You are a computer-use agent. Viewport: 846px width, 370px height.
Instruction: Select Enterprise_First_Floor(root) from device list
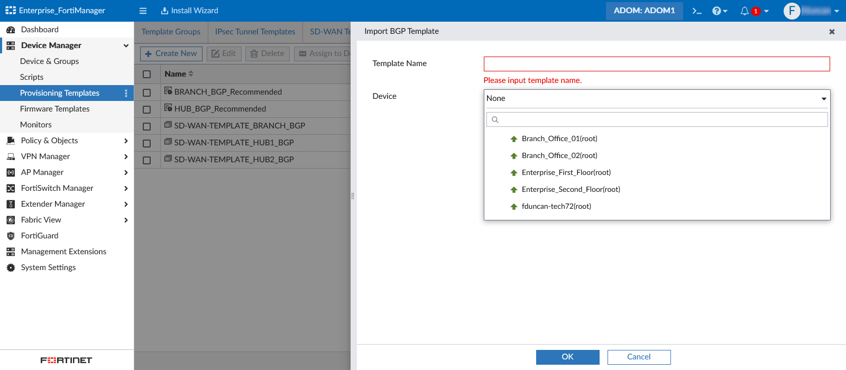tap(566, 172)
